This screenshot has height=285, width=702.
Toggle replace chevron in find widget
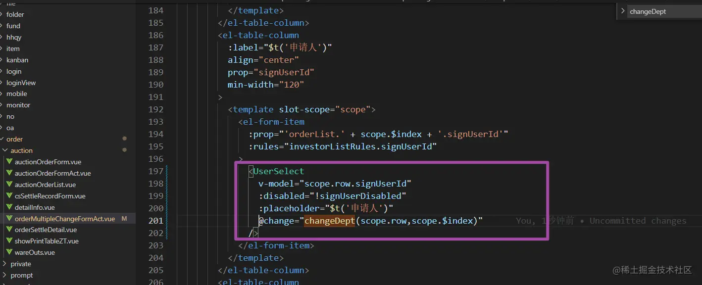pyautogui.click(x=623, y=11)
